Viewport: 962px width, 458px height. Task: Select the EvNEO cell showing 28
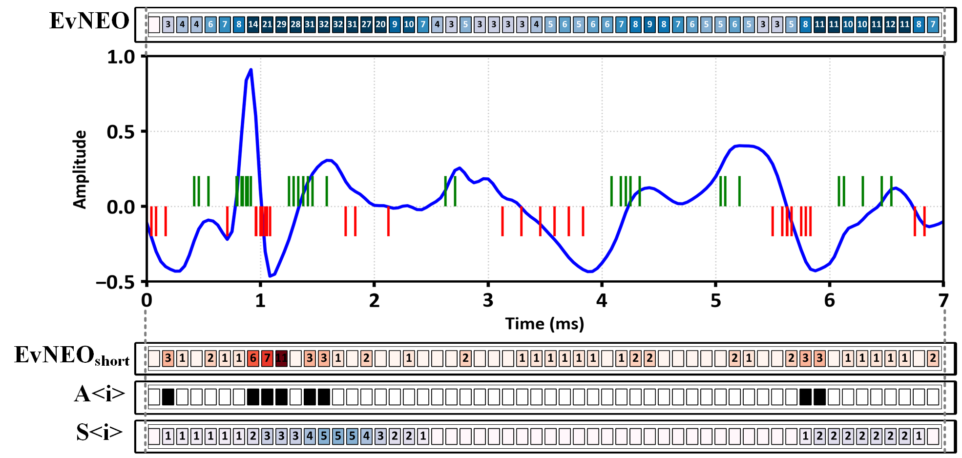295,24
